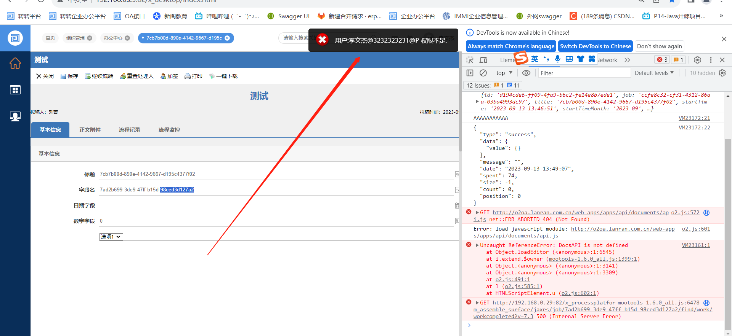
Task: Select the 基本信息 tab
Action: click(x=50, y=130)
